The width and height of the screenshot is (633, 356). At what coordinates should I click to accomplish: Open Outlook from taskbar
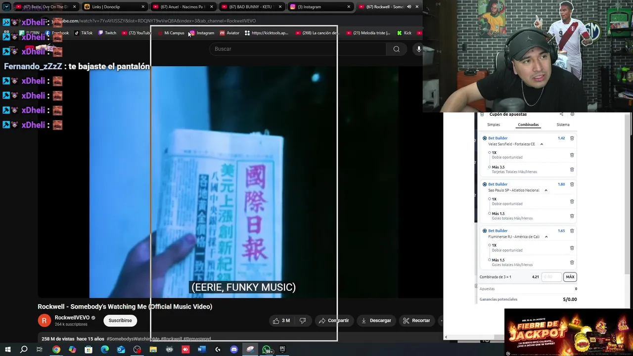click(121, 350)
